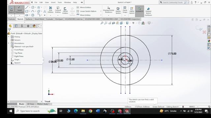Open the DimXpertManager tab icon
211x118 pixels.
28,26
